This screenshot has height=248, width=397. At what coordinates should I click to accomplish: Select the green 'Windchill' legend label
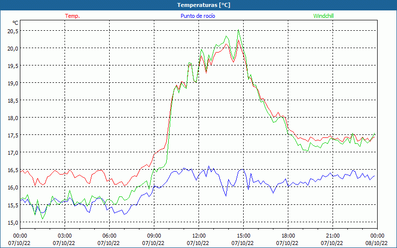click(x=324, y=16)
